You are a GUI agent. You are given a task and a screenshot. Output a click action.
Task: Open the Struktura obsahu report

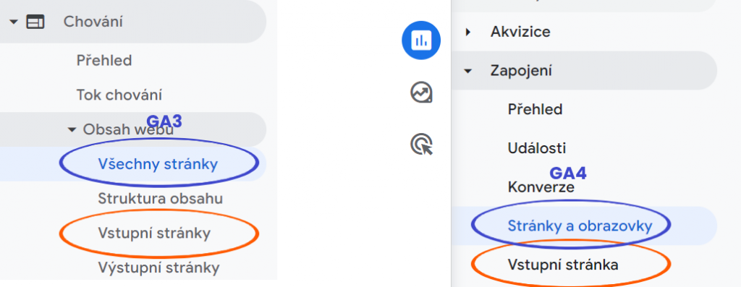tap(160, 199)
